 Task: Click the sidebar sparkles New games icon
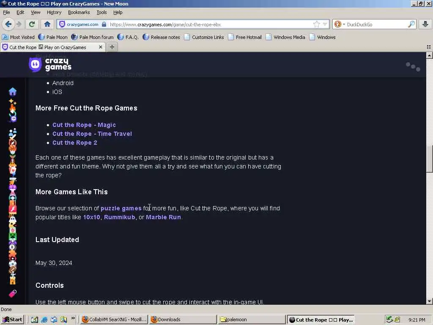click(12, 102)
